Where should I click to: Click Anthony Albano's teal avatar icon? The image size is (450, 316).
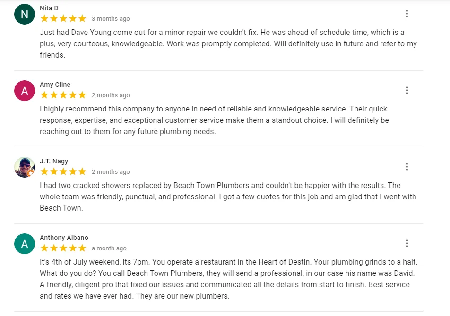(25, 244)
